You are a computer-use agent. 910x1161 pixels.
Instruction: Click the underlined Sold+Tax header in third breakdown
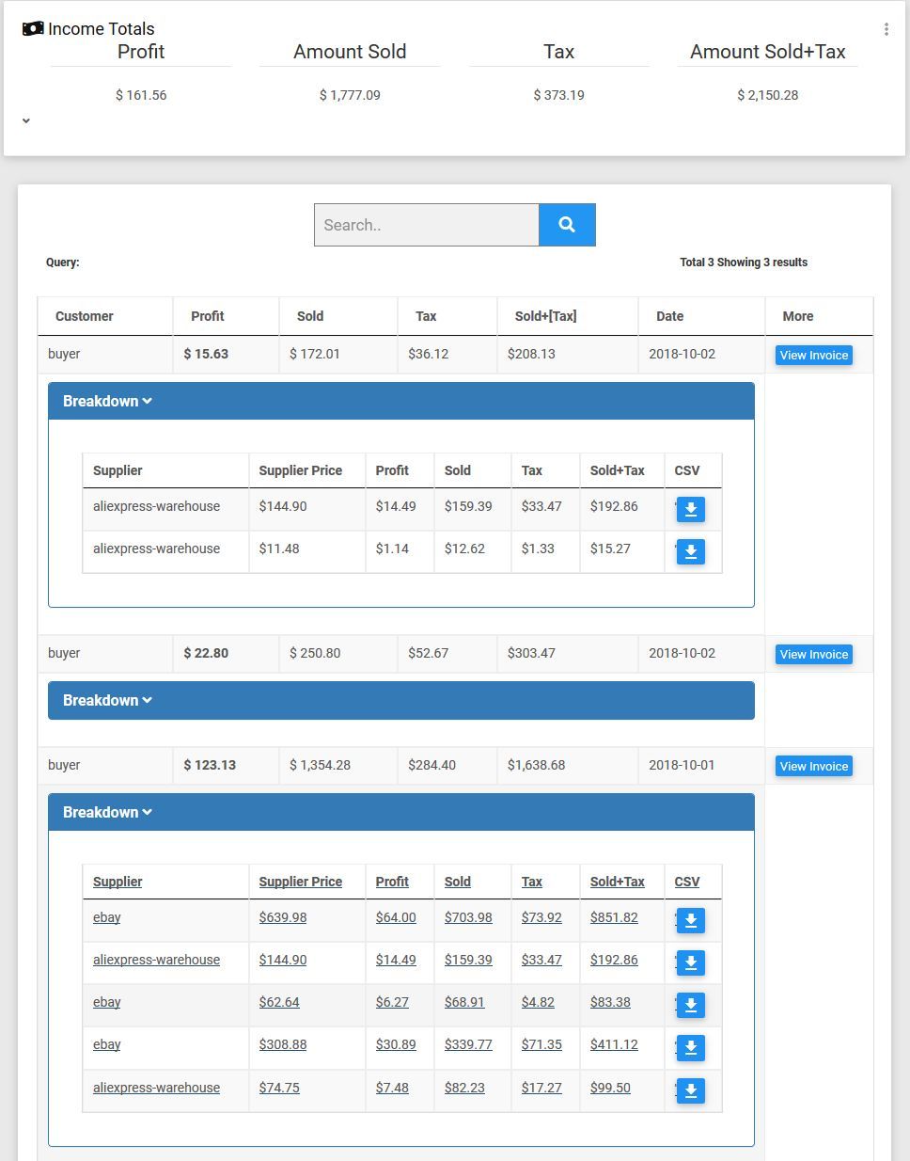618,882
